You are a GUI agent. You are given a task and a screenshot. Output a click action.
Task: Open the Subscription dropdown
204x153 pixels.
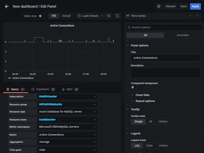click(x=68, y=96)
